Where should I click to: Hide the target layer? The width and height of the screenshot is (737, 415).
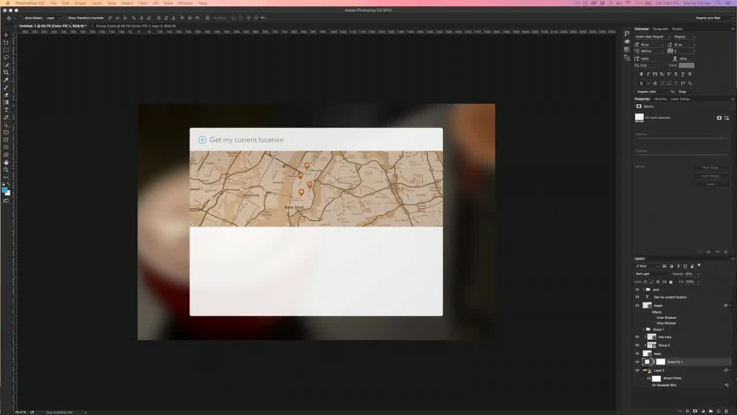[637, 305]
